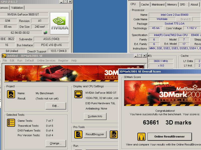Switch to the Mainboard tab in CPU-Z
This screenshot has height=150, width=201.
(x=158, y=4)
